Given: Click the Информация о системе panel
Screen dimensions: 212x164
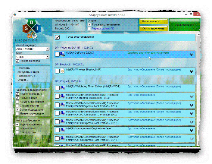Looking at the screenshot, I should point(69,25).
